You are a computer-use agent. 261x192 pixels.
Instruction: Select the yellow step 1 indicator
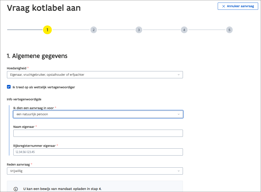click(47, 30)
